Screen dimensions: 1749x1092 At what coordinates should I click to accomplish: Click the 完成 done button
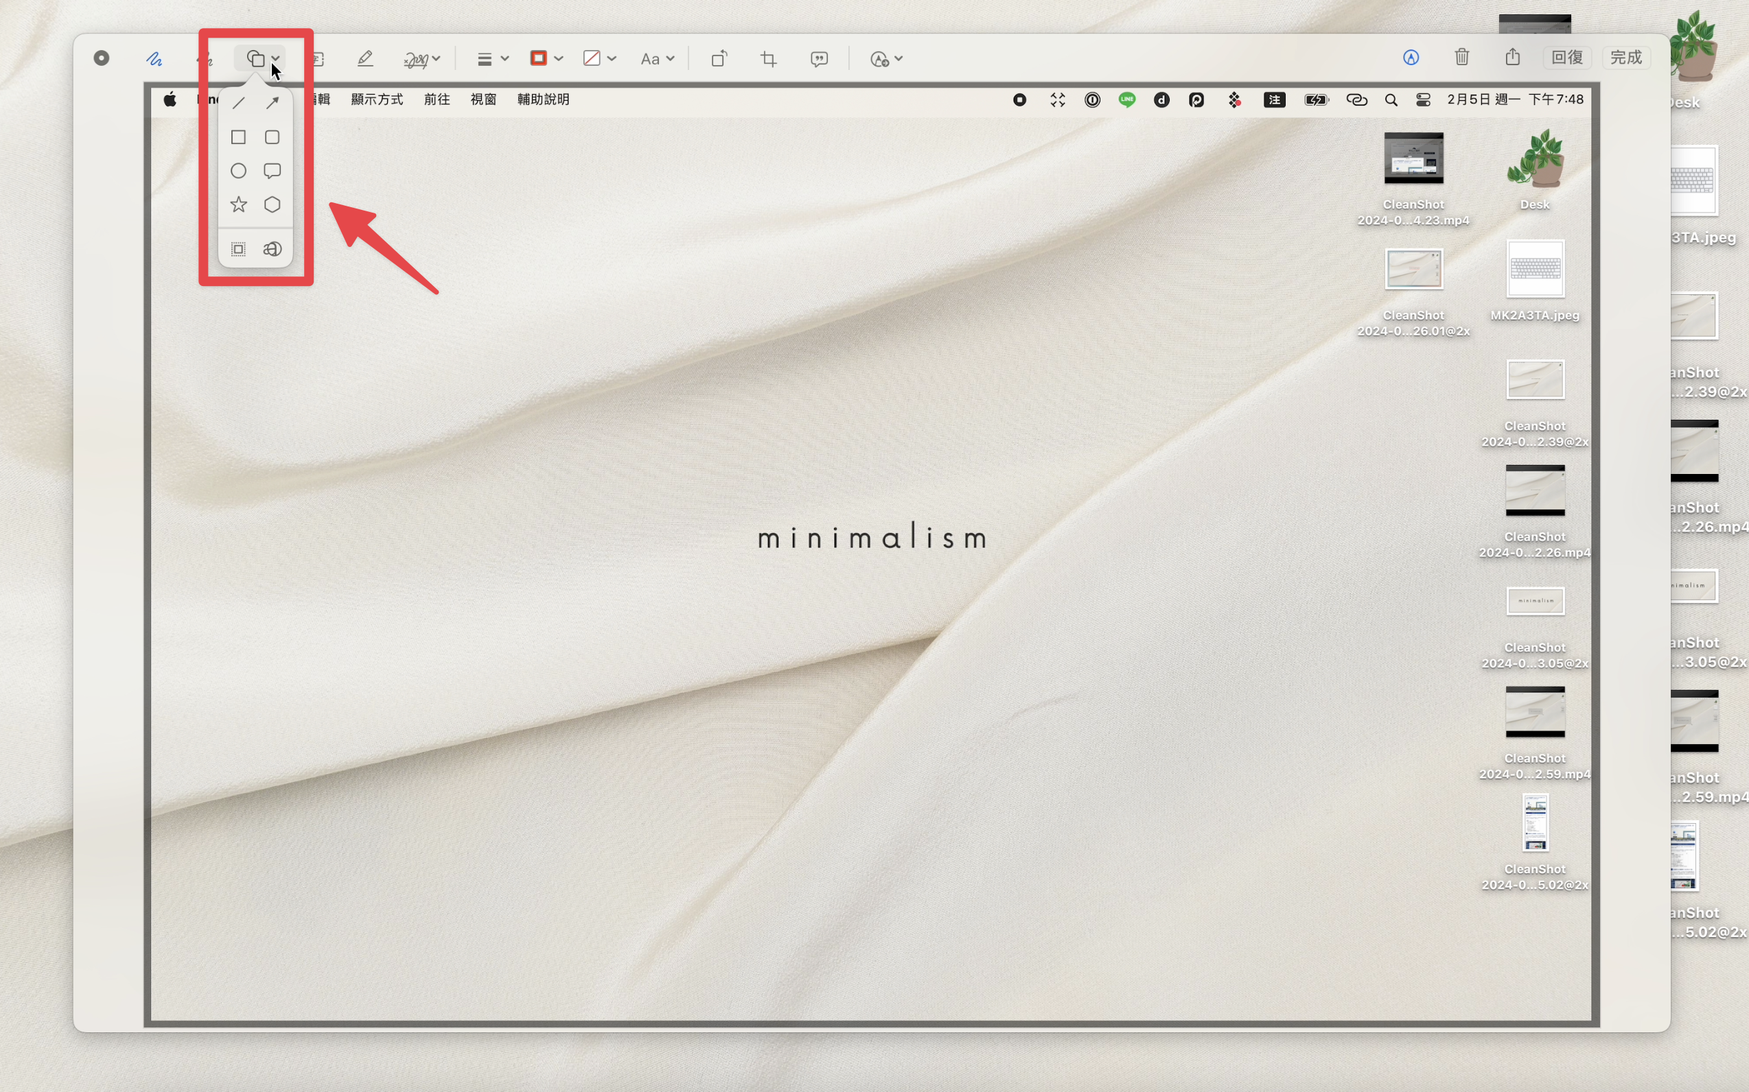coord(1626,58)
